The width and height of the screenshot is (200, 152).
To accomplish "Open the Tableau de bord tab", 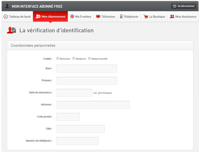I will coord(17,16).
